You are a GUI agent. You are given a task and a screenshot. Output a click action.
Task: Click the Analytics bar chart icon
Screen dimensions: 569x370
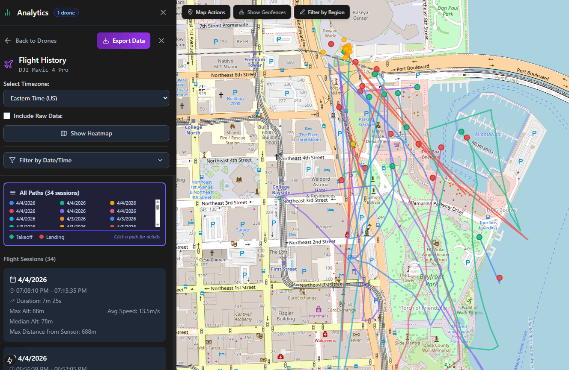click(x=8, y=12)
